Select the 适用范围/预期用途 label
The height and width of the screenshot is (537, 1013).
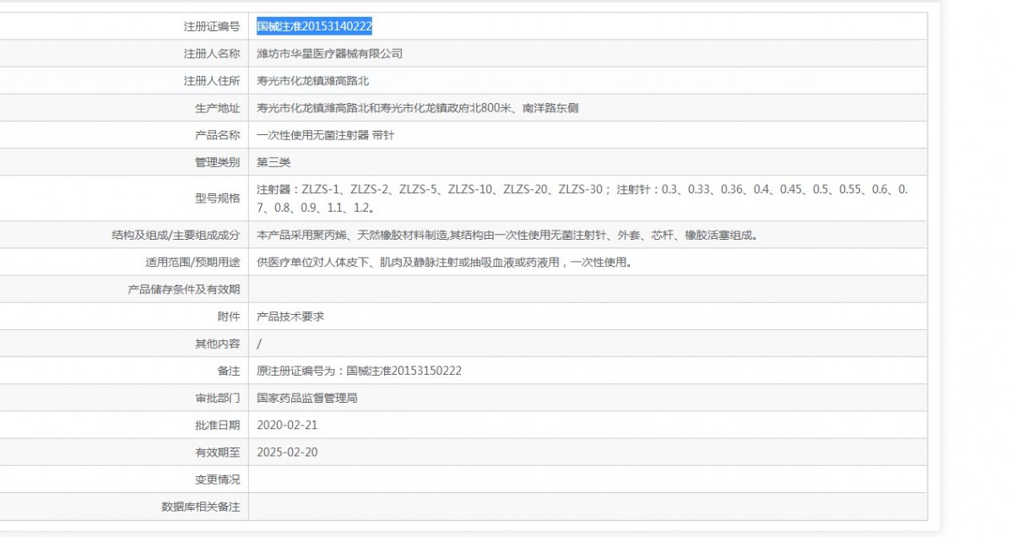192,263
